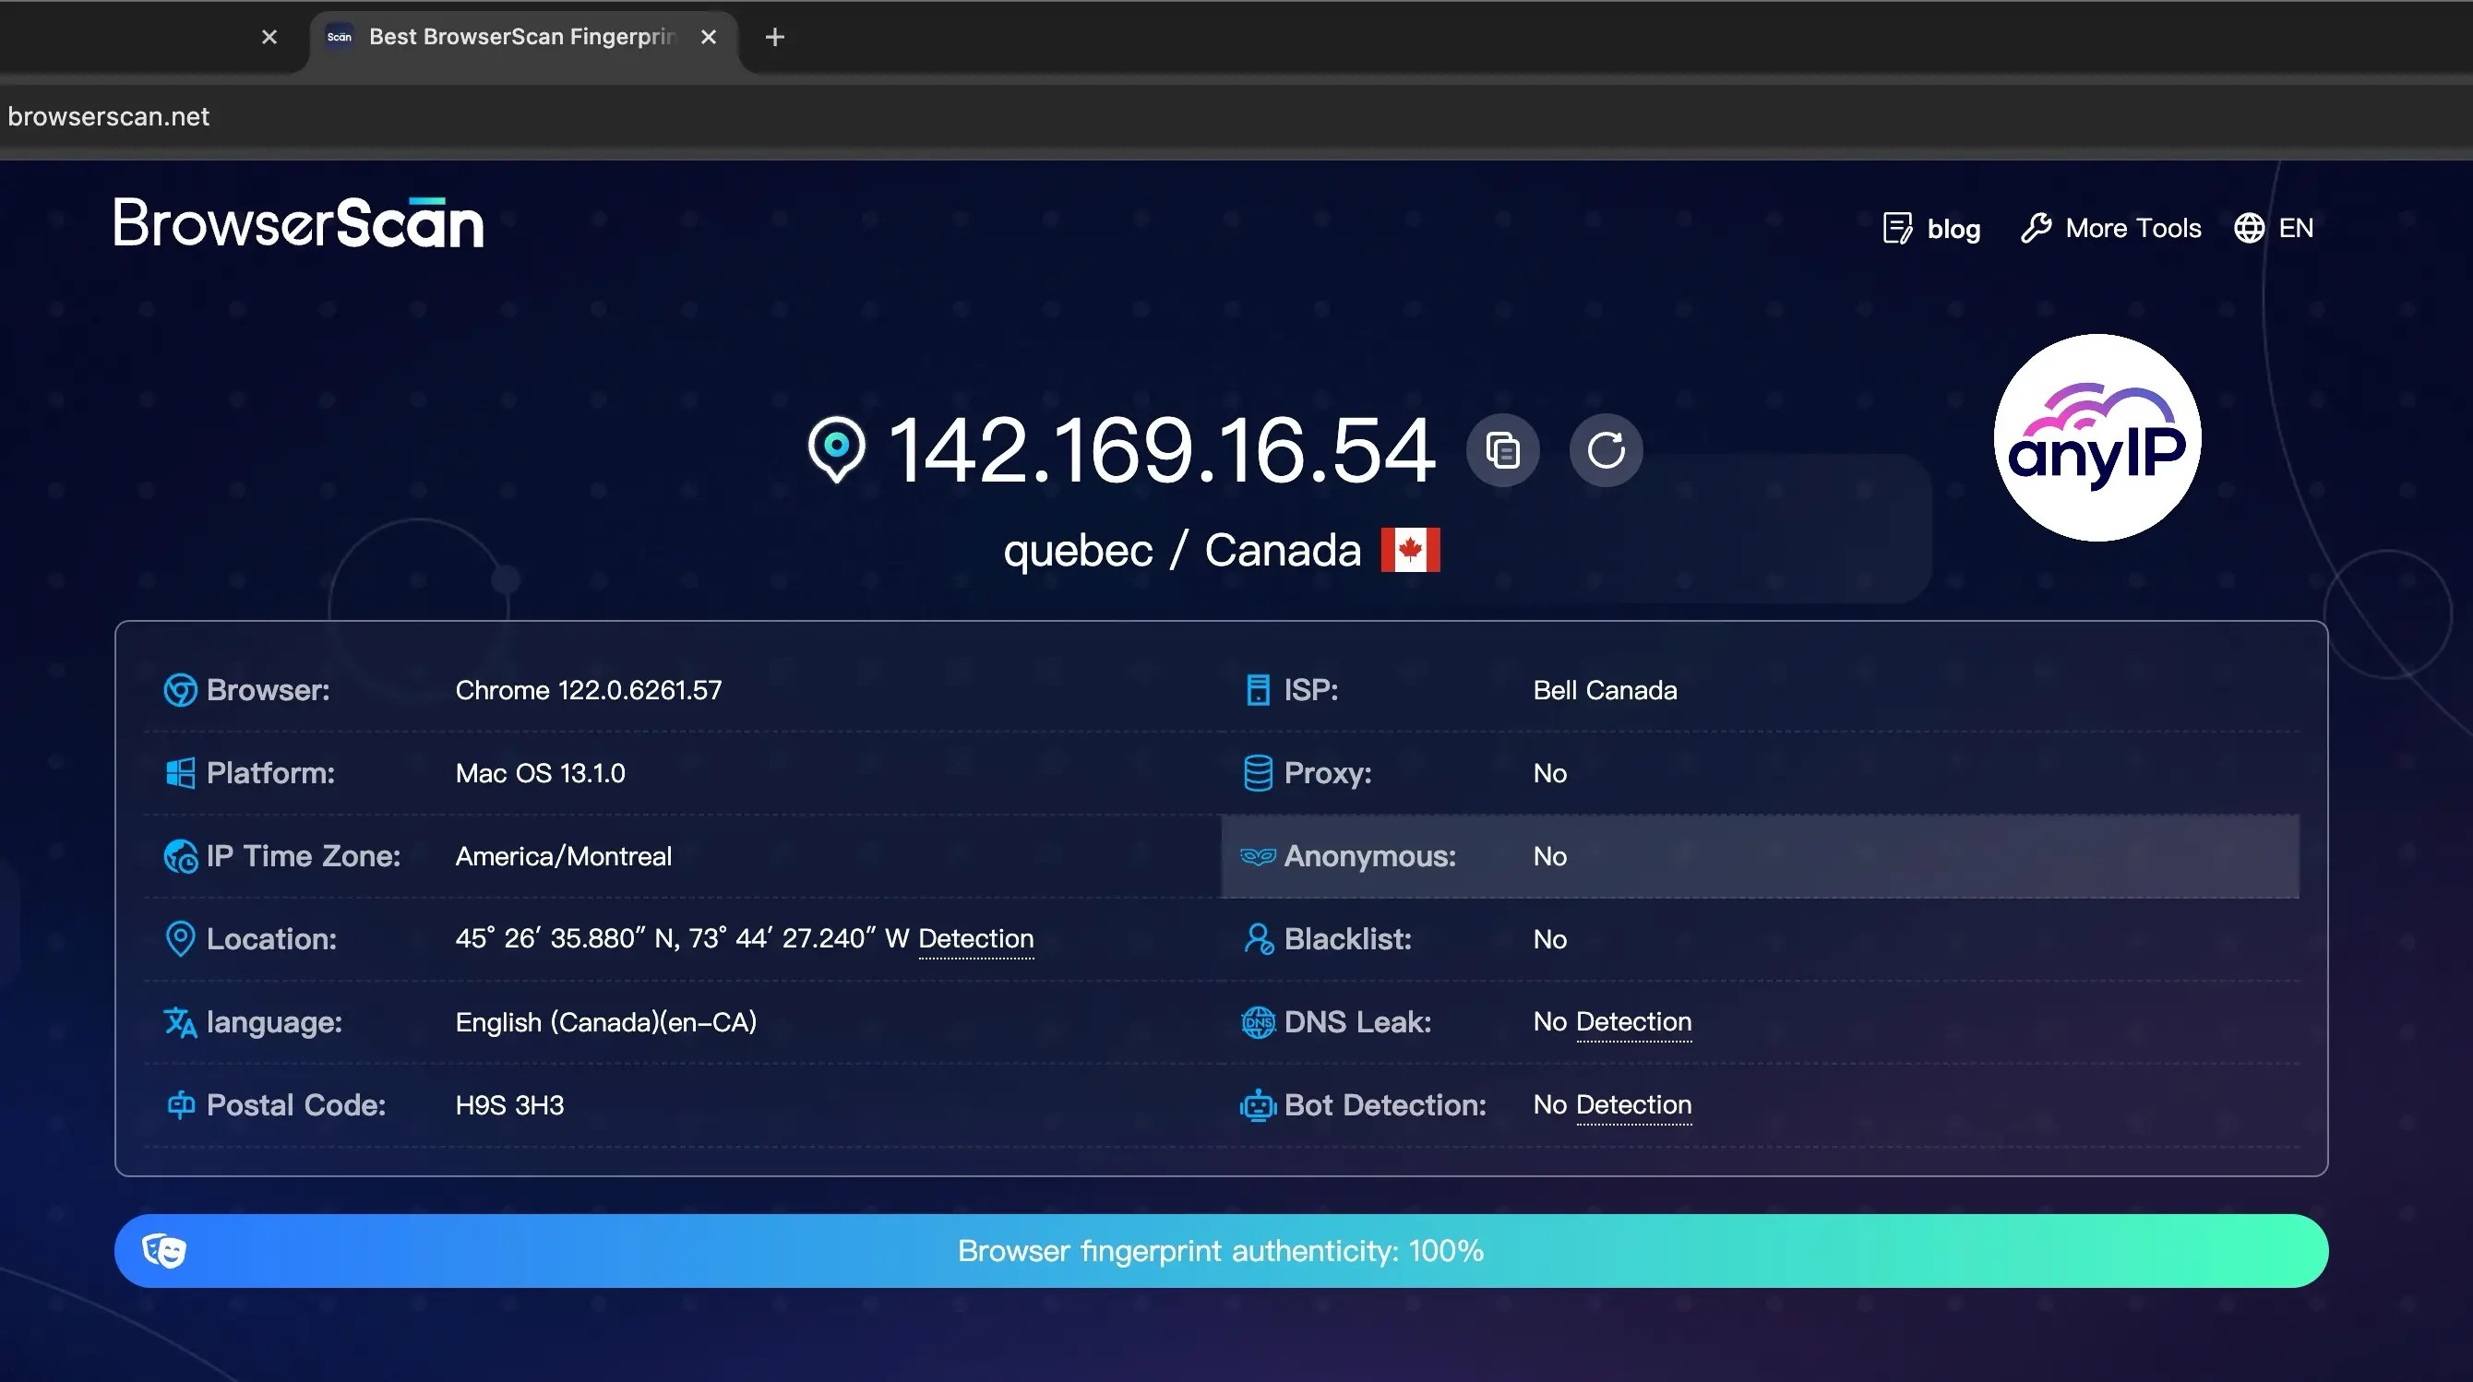Click the Blacklist row No value
The height and width of the screenshot is (1382, 2473).
(1550, 939)
